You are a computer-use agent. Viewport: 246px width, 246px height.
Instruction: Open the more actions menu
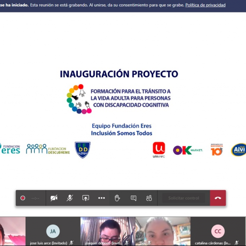tap(101, 198)
